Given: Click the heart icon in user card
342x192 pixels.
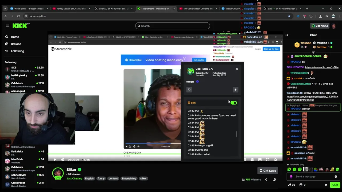Looking at the screenshot, I should (x=189, y=90).
